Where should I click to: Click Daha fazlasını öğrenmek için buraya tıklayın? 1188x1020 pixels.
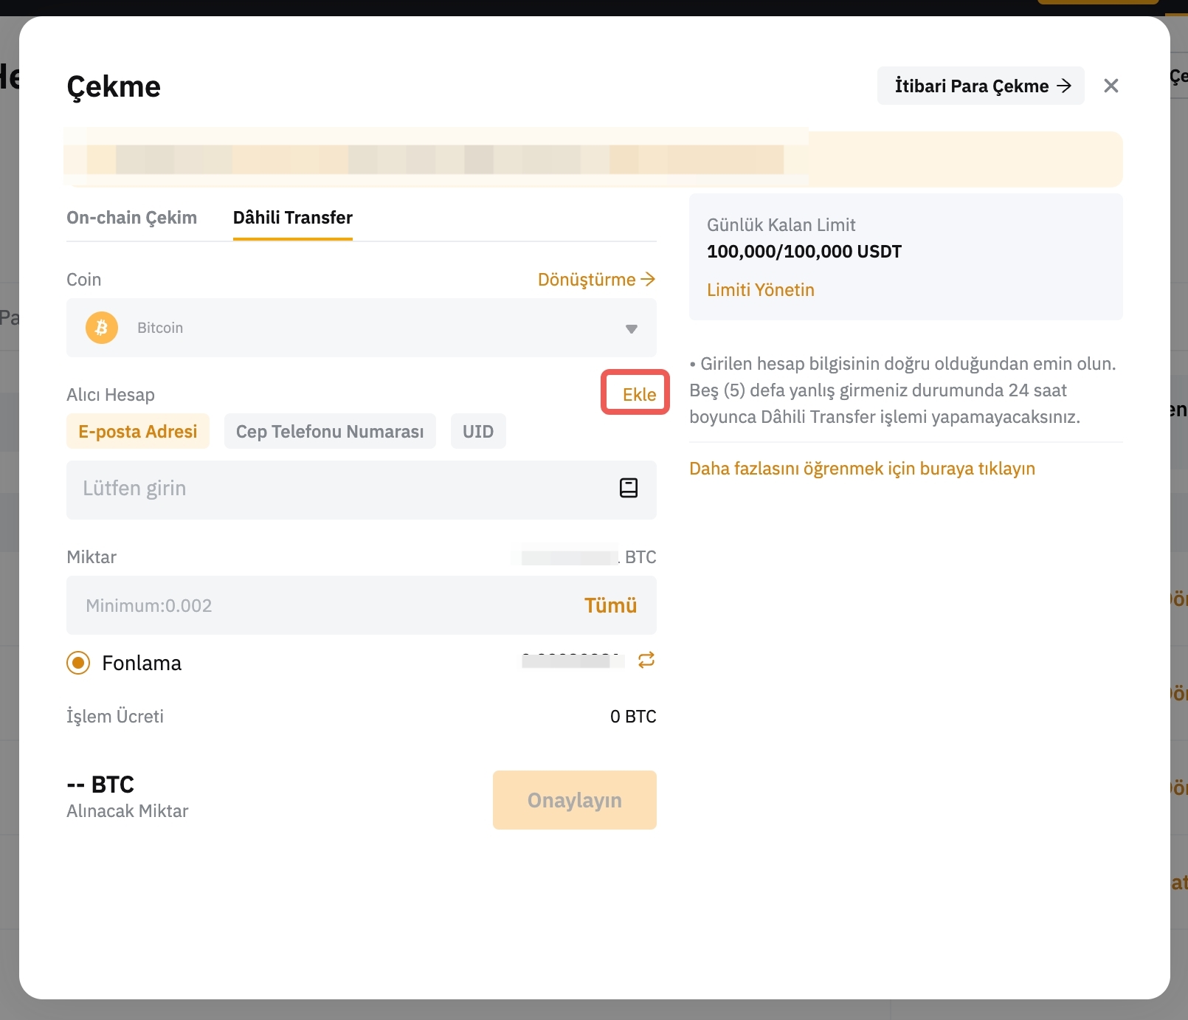(862, 469)
